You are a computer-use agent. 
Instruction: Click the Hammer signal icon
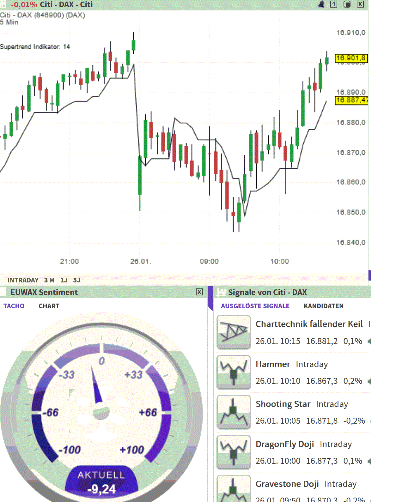point(234,372)
